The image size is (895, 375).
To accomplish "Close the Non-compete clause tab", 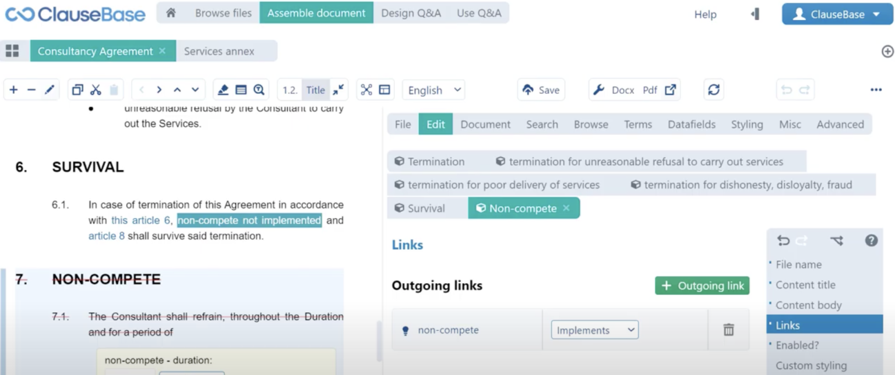I will click(x=566, y=208).
